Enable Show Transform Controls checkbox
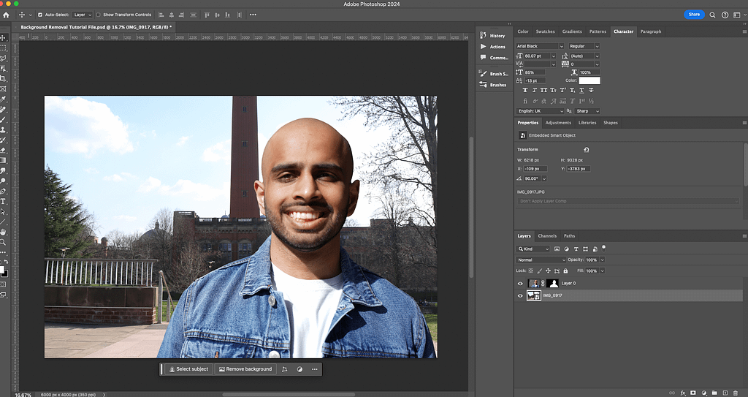The image size is (748, 397). click(x=99, y=15)
